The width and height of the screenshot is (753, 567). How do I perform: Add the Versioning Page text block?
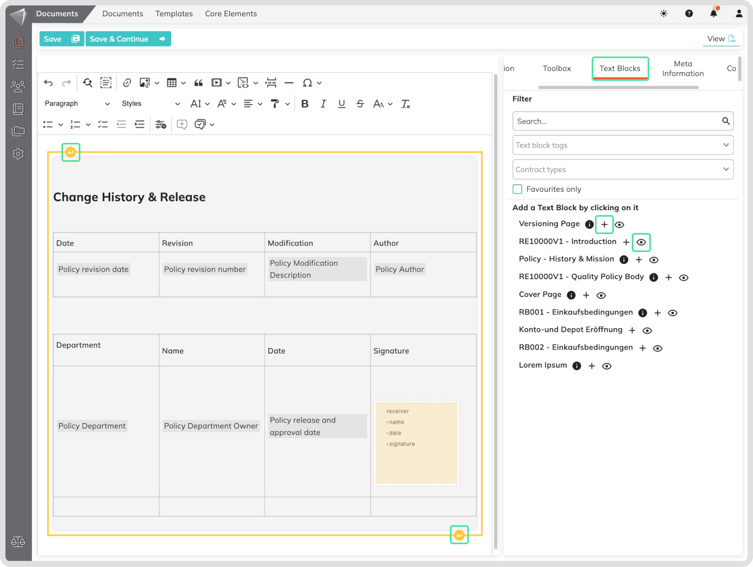point(604,224)
